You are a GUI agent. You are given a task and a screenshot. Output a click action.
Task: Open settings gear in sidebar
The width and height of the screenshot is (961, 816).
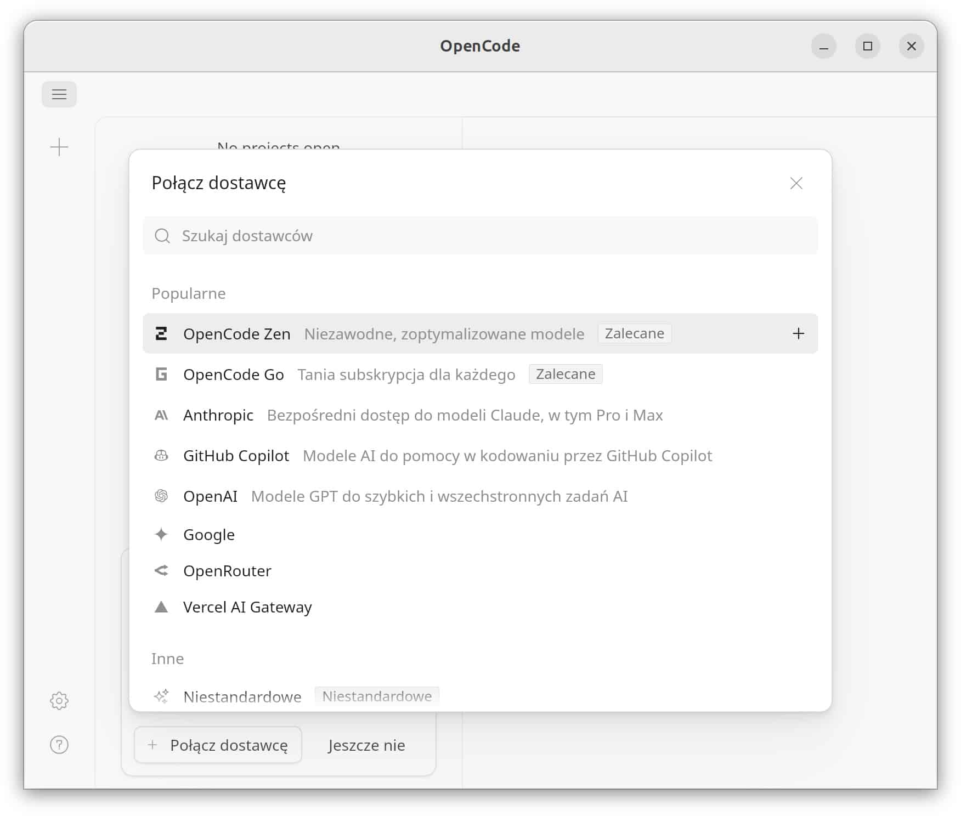59,700
